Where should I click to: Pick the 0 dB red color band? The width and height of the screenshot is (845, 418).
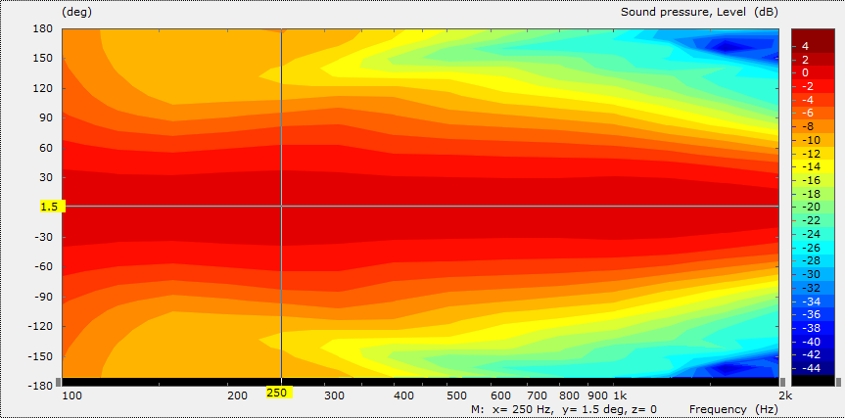click(812, 72)
